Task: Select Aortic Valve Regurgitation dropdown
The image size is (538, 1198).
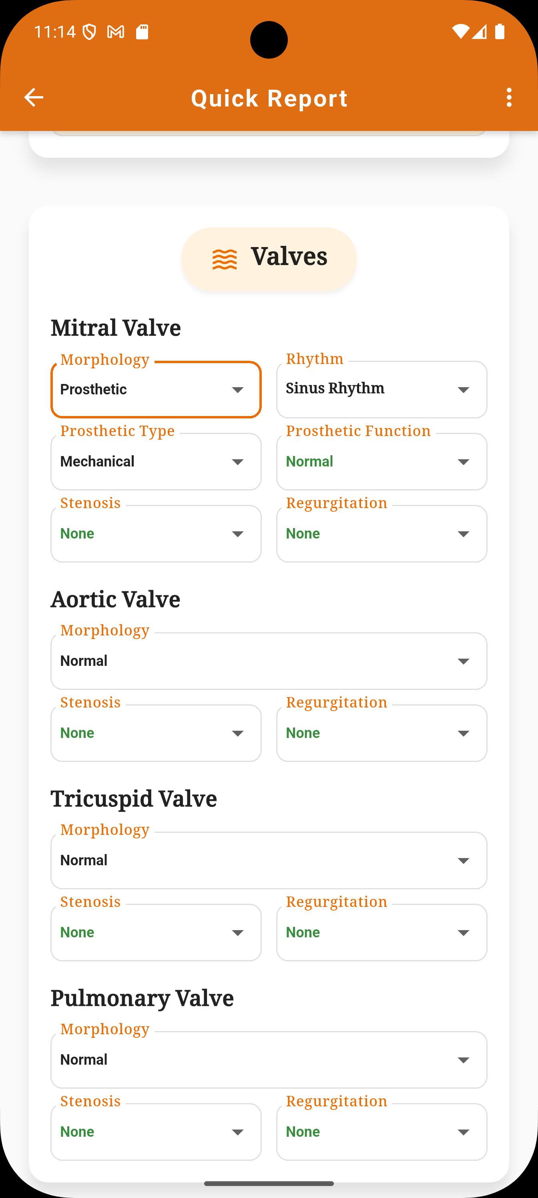Action: point(382,733)
